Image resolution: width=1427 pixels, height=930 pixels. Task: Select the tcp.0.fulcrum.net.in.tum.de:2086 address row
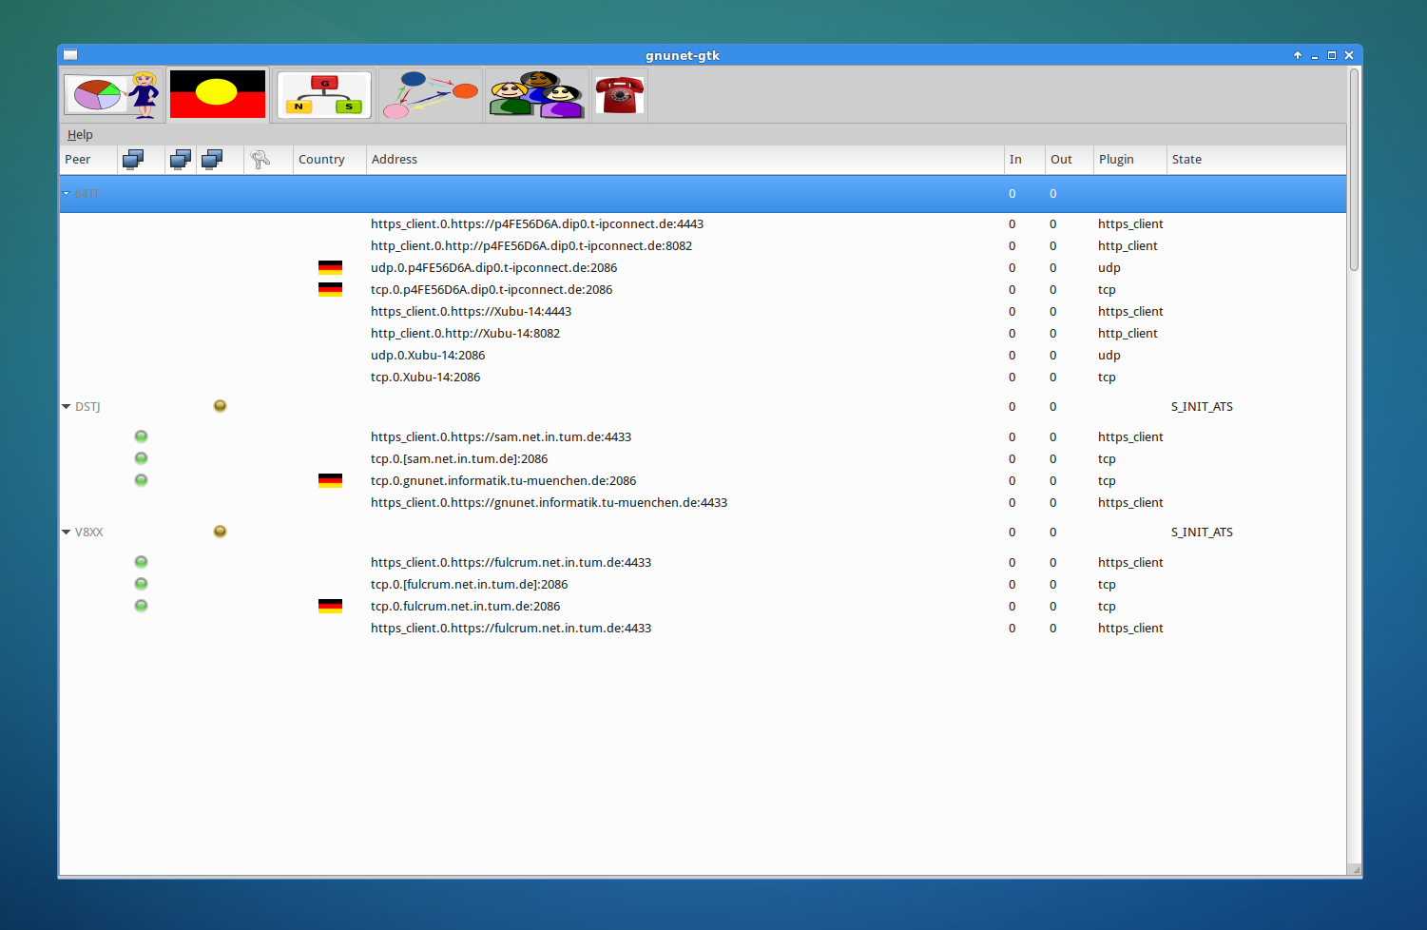coord(465,607)
